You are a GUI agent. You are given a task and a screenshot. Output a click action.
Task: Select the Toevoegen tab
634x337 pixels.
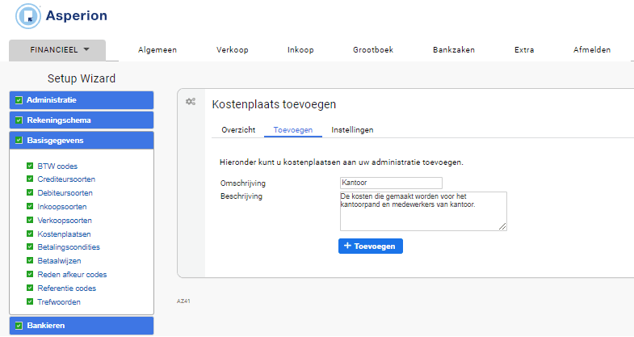[292, 130]
